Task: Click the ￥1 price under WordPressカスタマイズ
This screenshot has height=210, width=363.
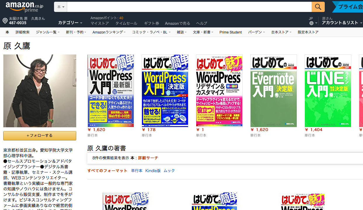Action: click(x=200, y=130)
